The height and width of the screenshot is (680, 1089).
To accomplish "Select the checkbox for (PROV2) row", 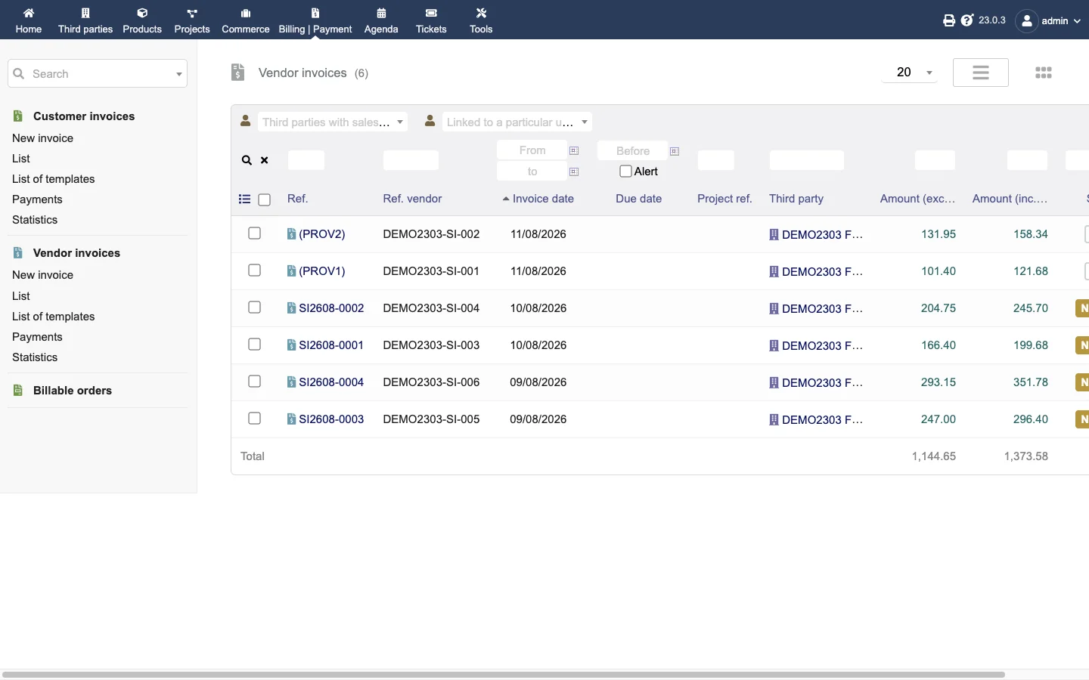I will point(255,233).
